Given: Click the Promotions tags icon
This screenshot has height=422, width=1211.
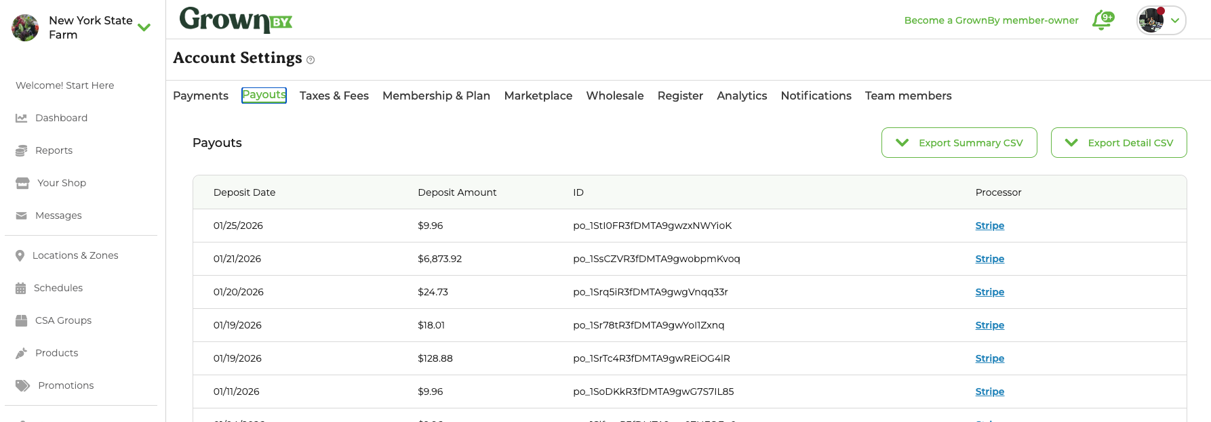Looking at the screenshot, I should (23, 385).
